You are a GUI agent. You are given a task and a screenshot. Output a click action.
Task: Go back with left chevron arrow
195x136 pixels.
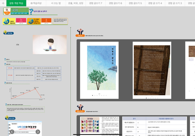point(12,132)
